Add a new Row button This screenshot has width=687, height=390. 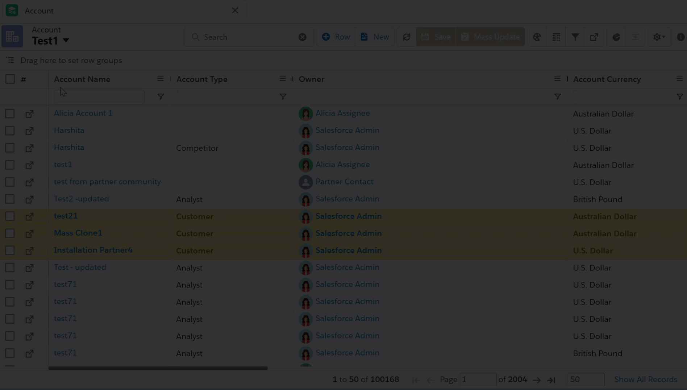336,37
